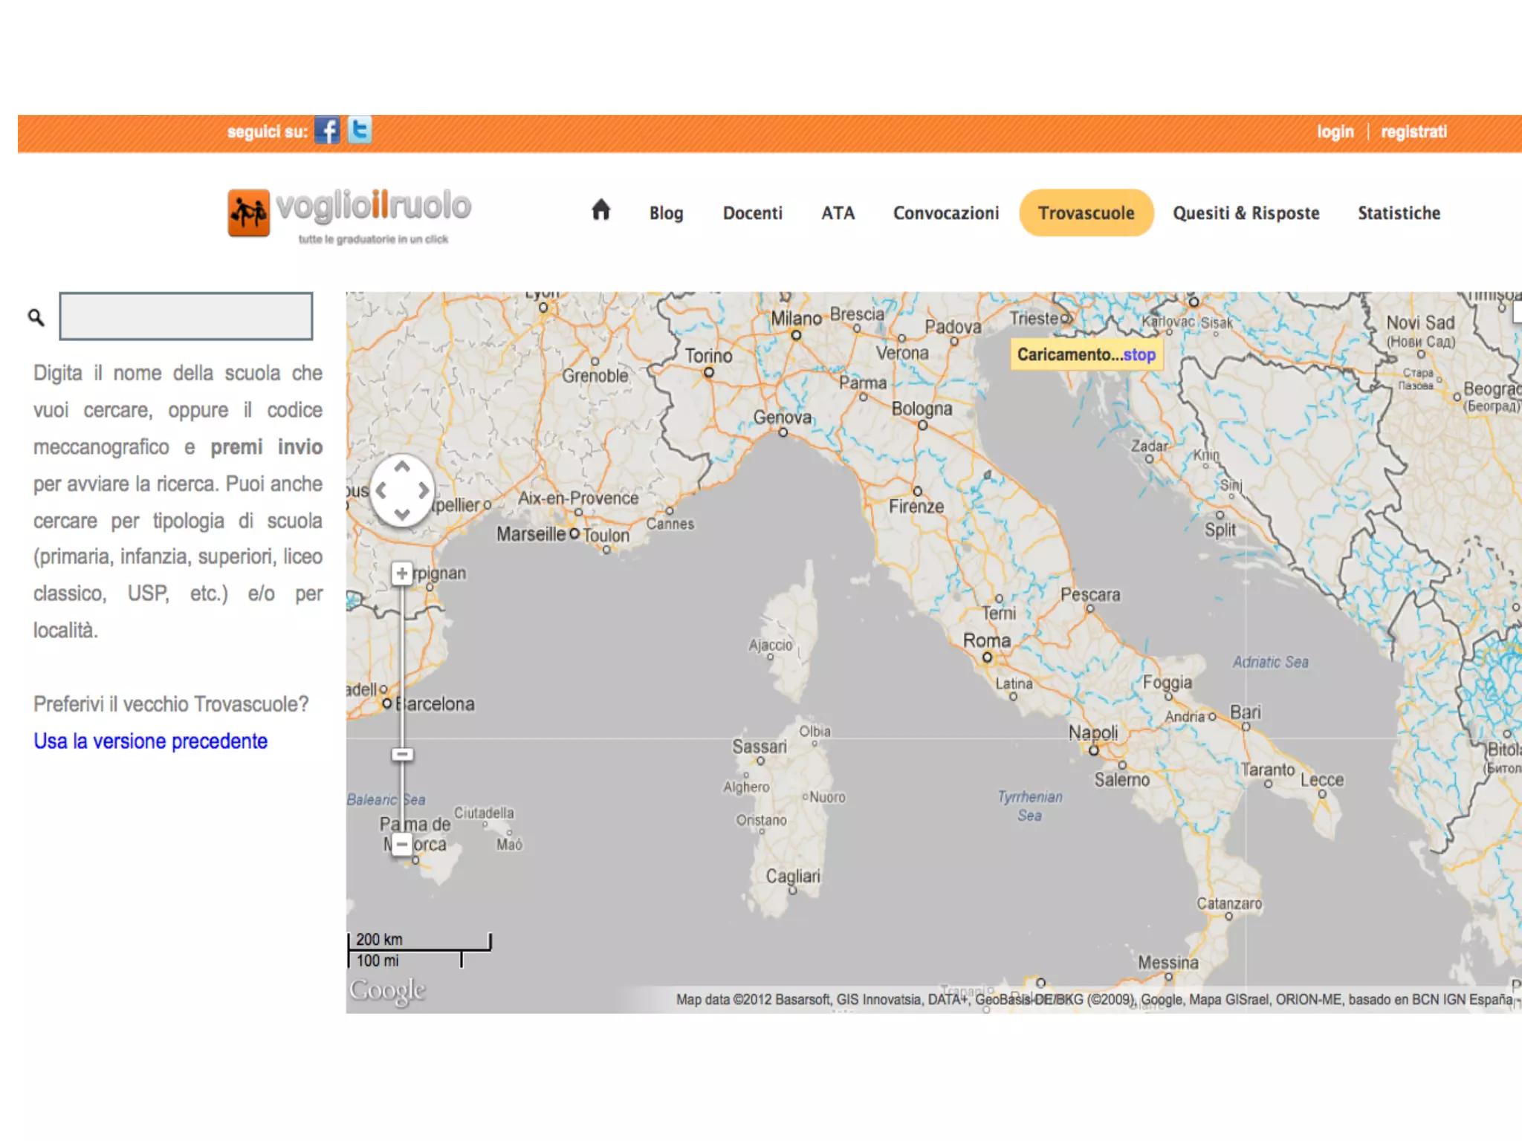Image resolution: width=1522 pixels, height=1141 pixels.
Task: Click the Cagliari city label
Action: (793, 876)
